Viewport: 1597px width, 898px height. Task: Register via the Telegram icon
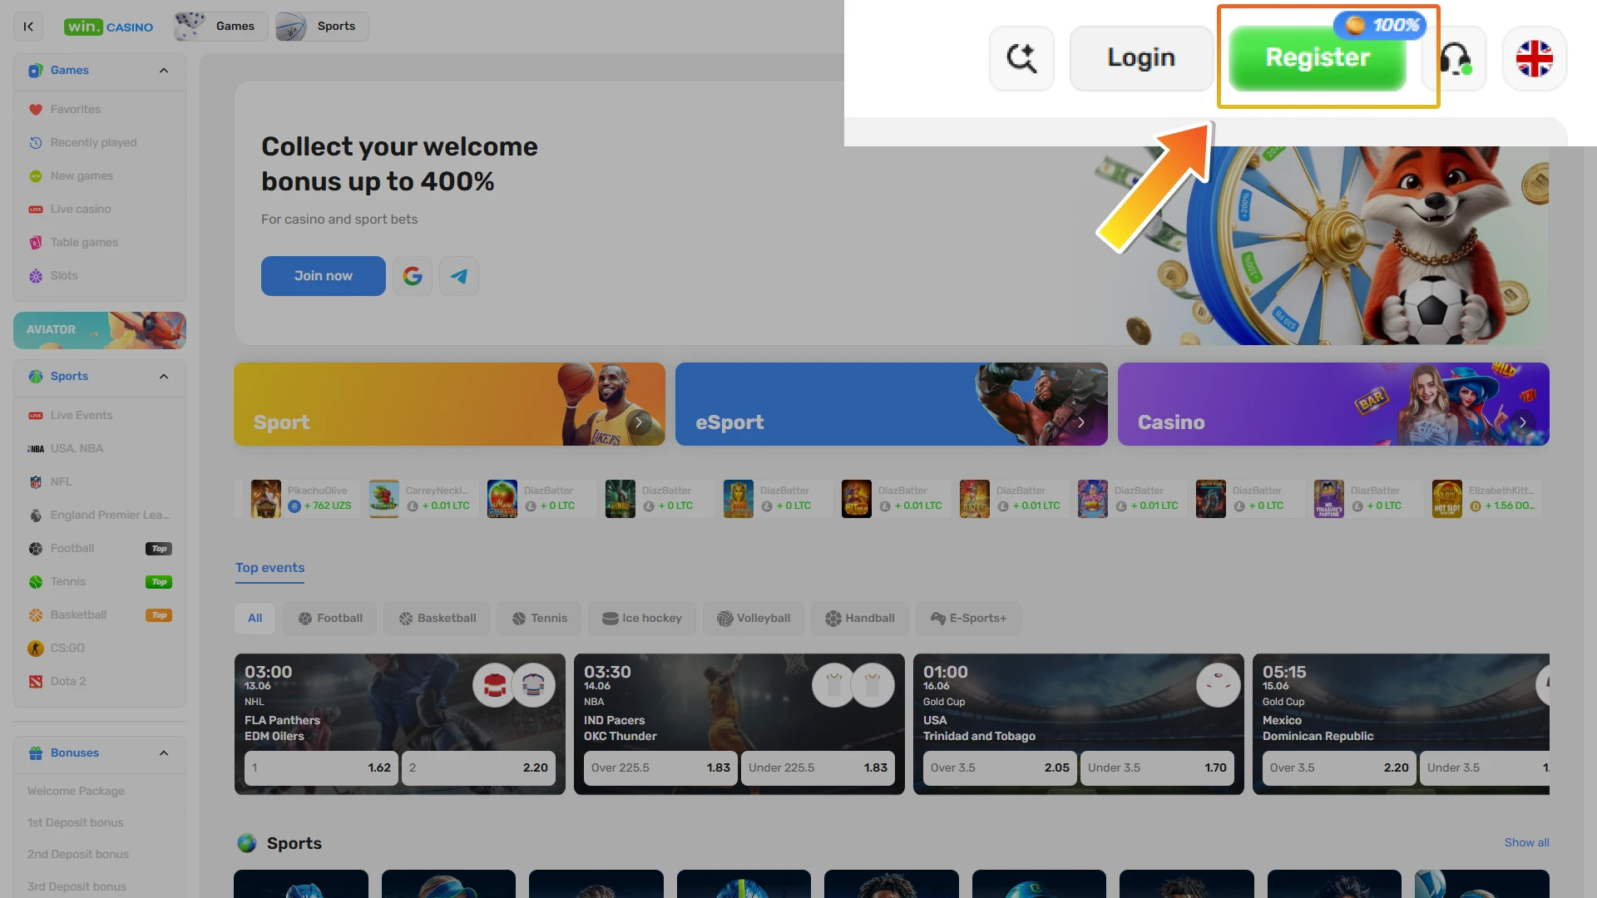(458, 275)
